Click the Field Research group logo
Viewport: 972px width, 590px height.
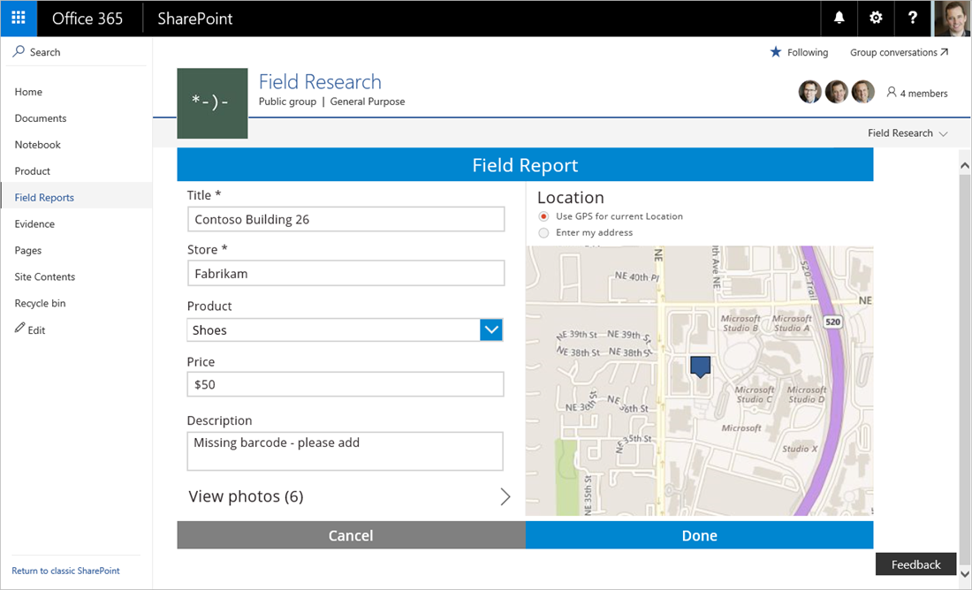pos(212,103)
